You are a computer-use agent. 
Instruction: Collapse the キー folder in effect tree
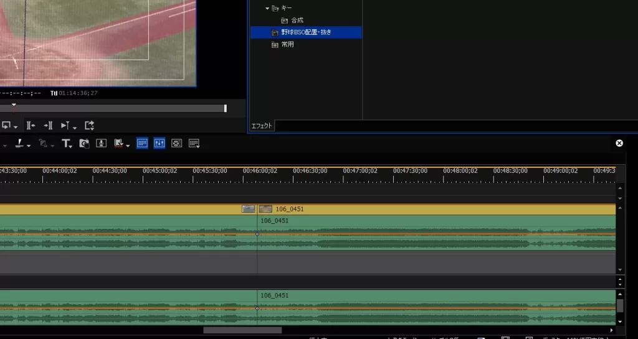click(267, 8)
